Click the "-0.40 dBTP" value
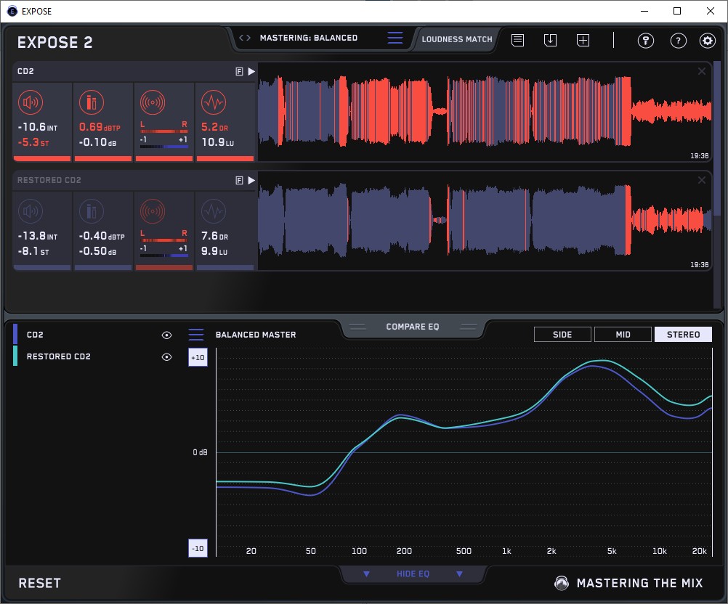Image resolution: width=728 pixels, height=604 pixels. [x=102, y=236]
